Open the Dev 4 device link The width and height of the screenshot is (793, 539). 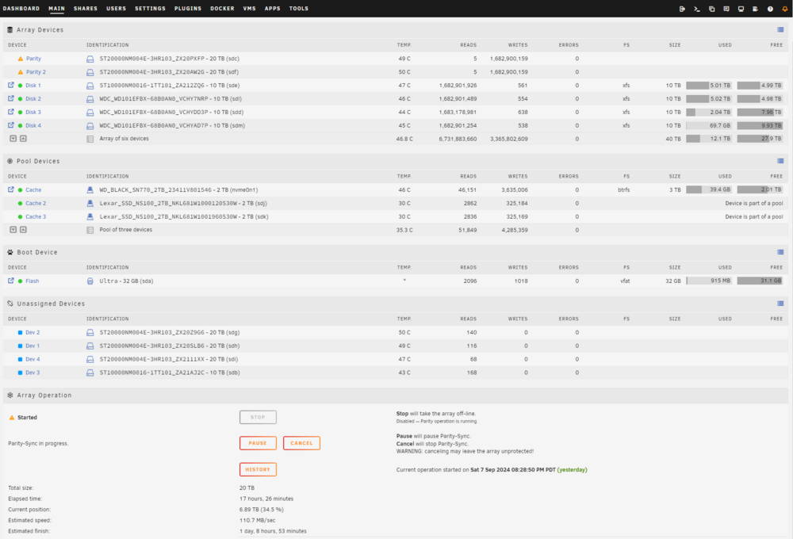33,360
